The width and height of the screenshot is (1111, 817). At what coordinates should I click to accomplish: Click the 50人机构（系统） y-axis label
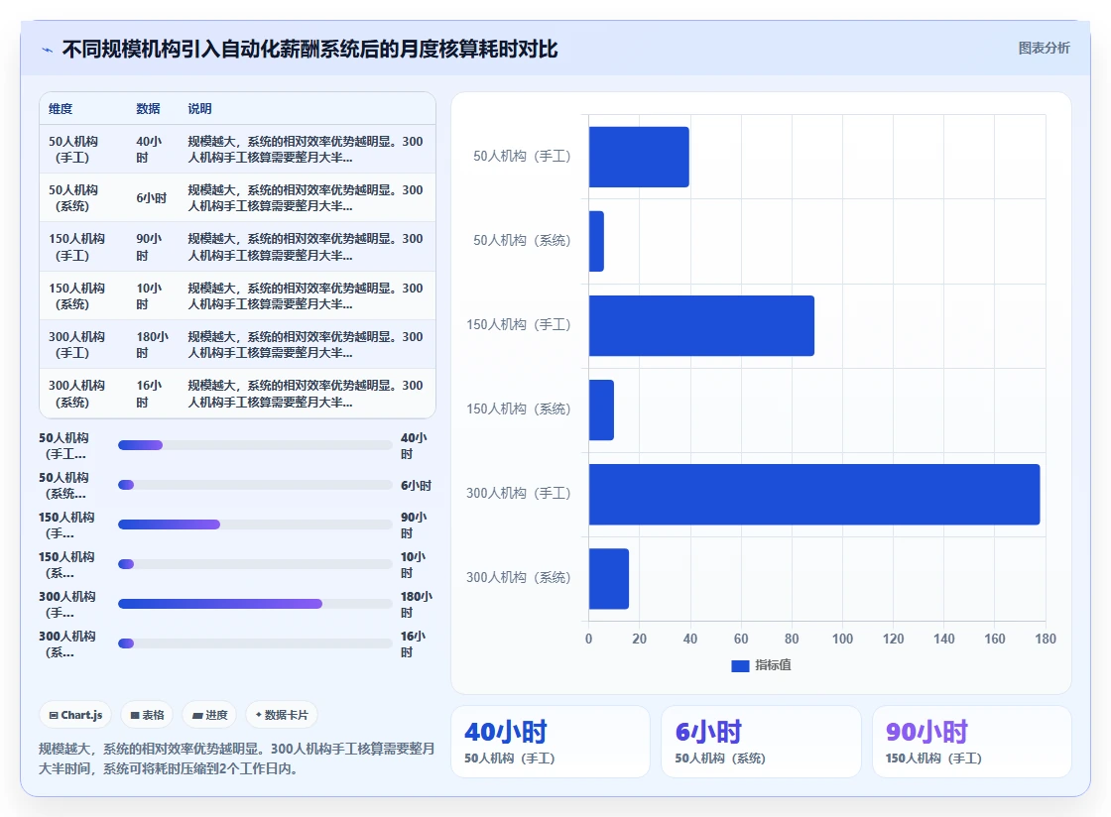coord(522,241)
